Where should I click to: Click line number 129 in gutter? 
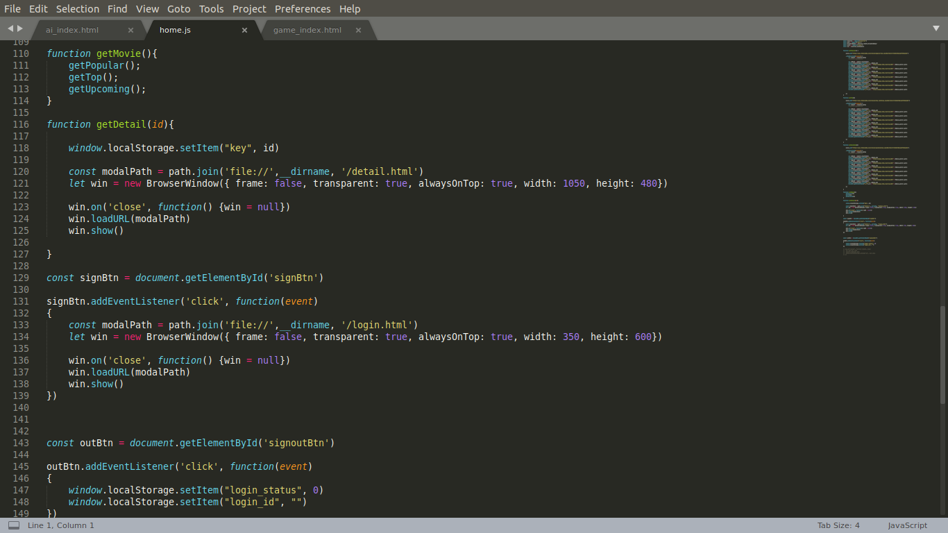[x=21, y=278]
